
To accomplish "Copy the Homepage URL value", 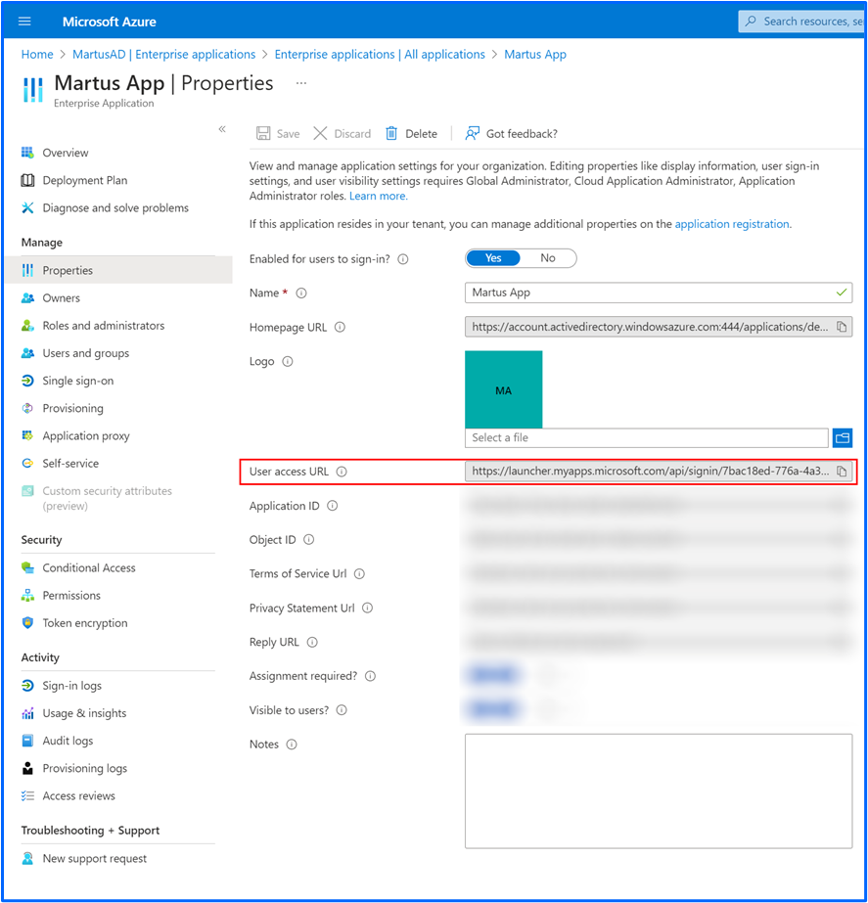I will point(842,327).
